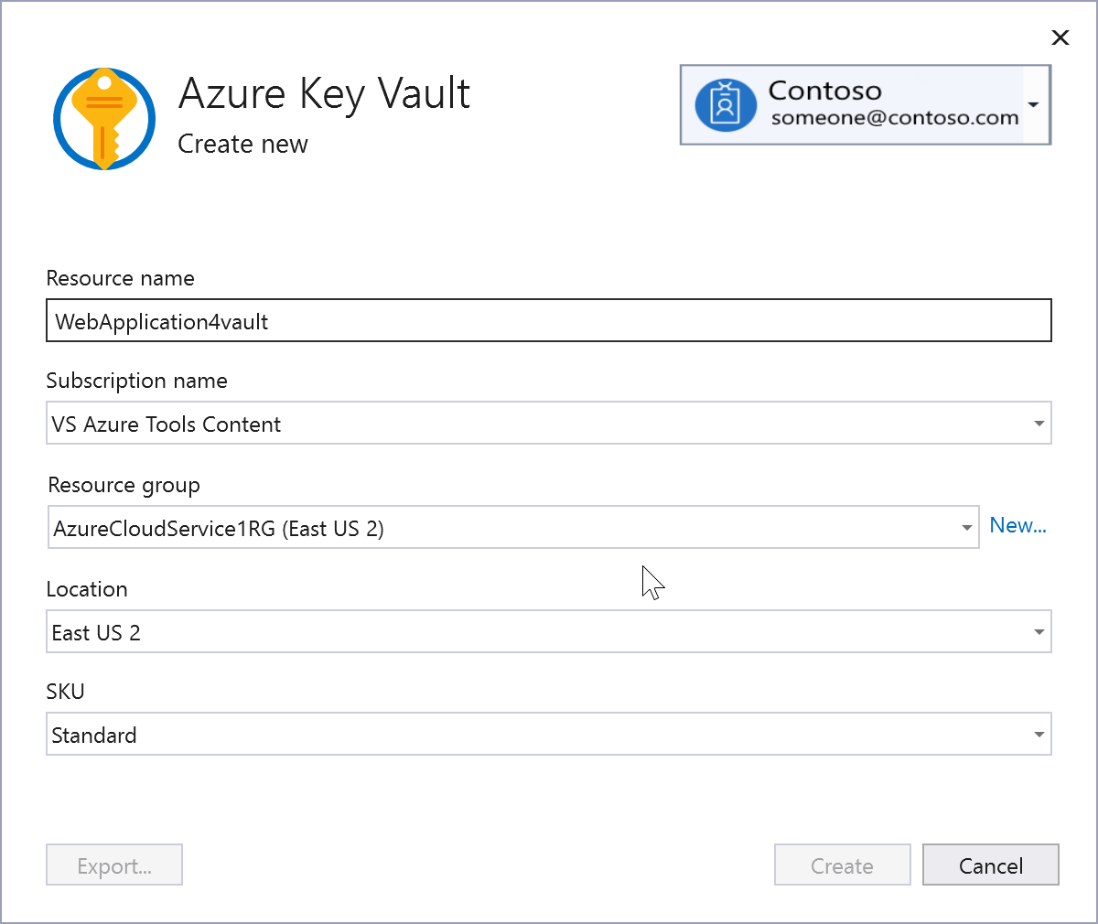The image size is (1098, 924).
Task: Close the Azure Key Vault dialog
Action: pyautogui.click(x=1060, y=38)
